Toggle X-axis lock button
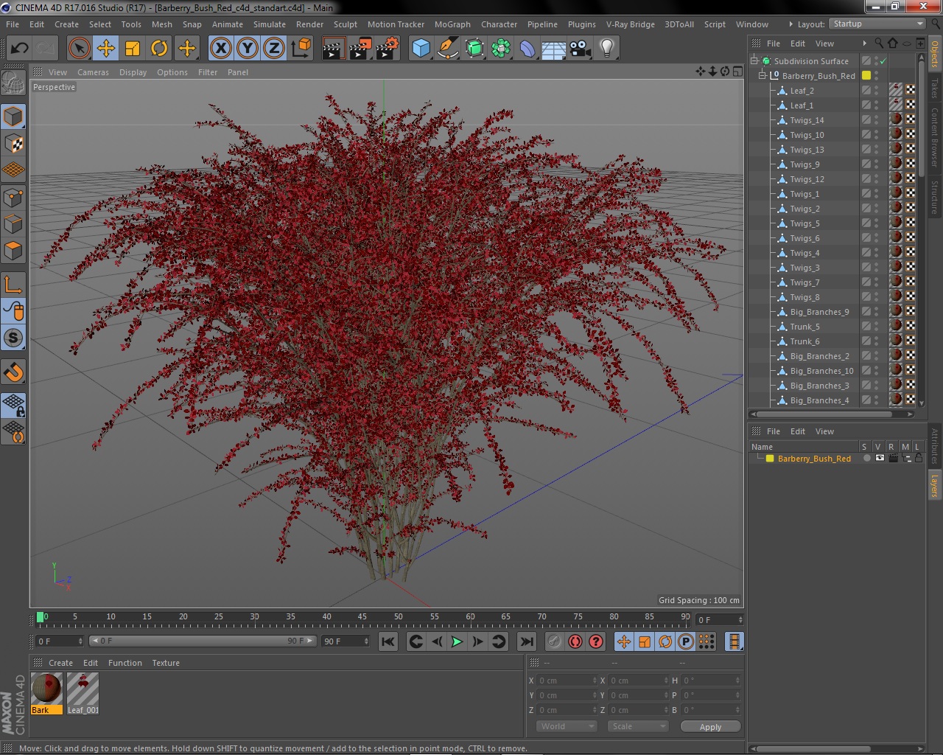The width and height of the screenshot is (943, 755). tap(220, 49)
